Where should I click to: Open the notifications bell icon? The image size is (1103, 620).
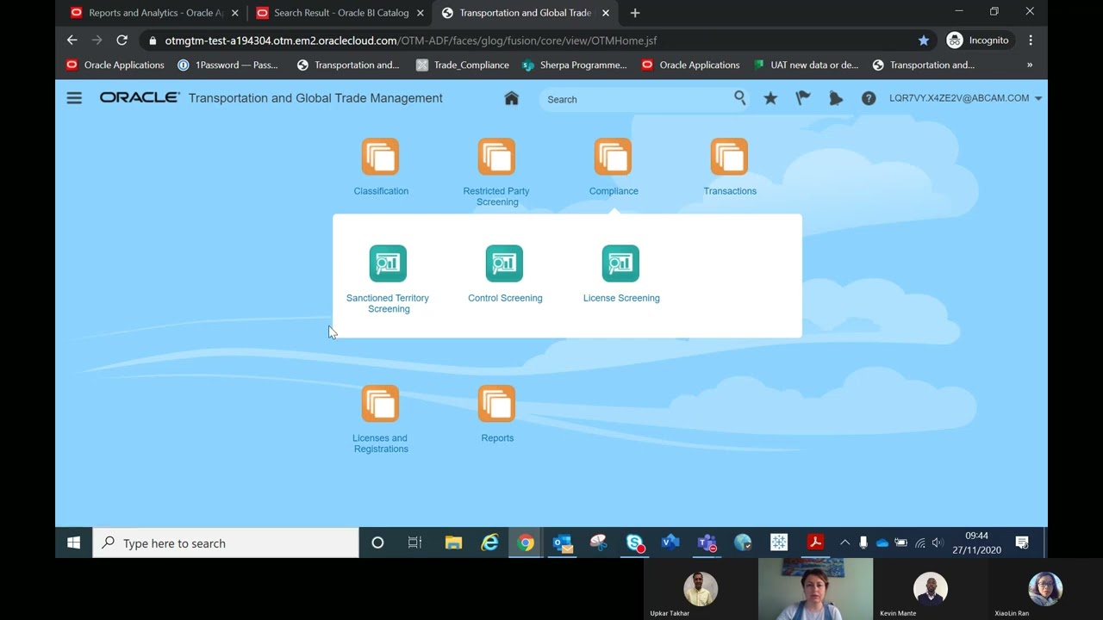click(x=835, y=98)
